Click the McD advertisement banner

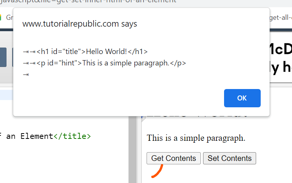pyautogui.click(x=281, y=57)
